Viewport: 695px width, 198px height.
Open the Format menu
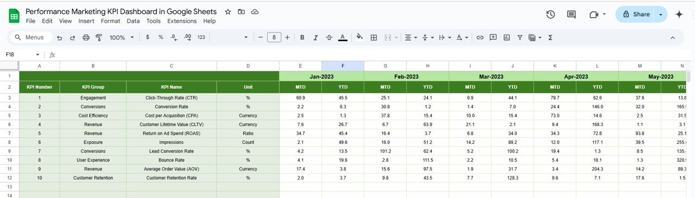(x=111, y=21)
